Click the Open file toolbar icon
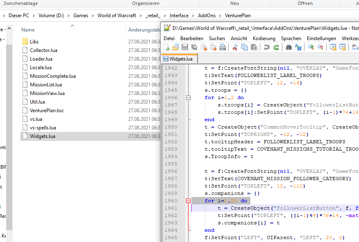This screenshot has height=242, width=359. 175,47
